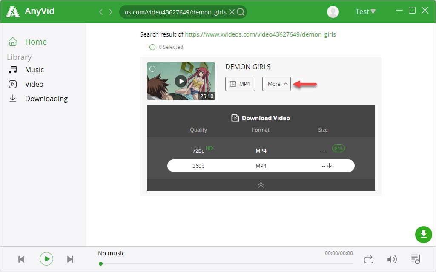
Task: Clear the URL with the X icon
Action: pos(232,12)
